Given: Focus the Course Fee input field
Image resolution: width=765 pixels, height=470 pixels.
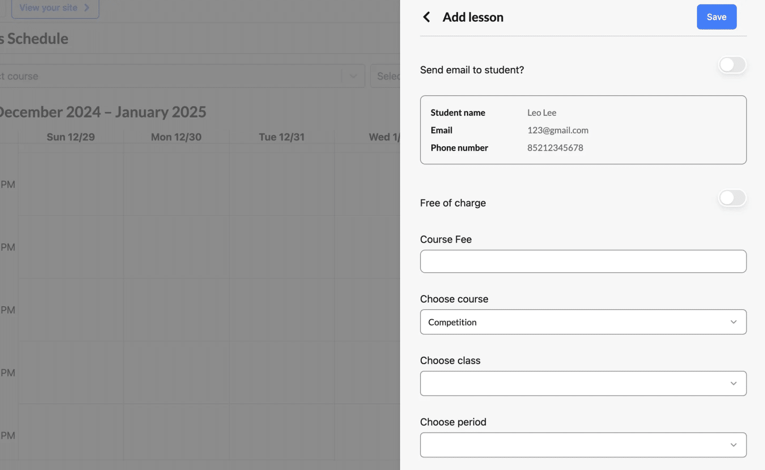Looking at the screenshot, I should 583,262.
